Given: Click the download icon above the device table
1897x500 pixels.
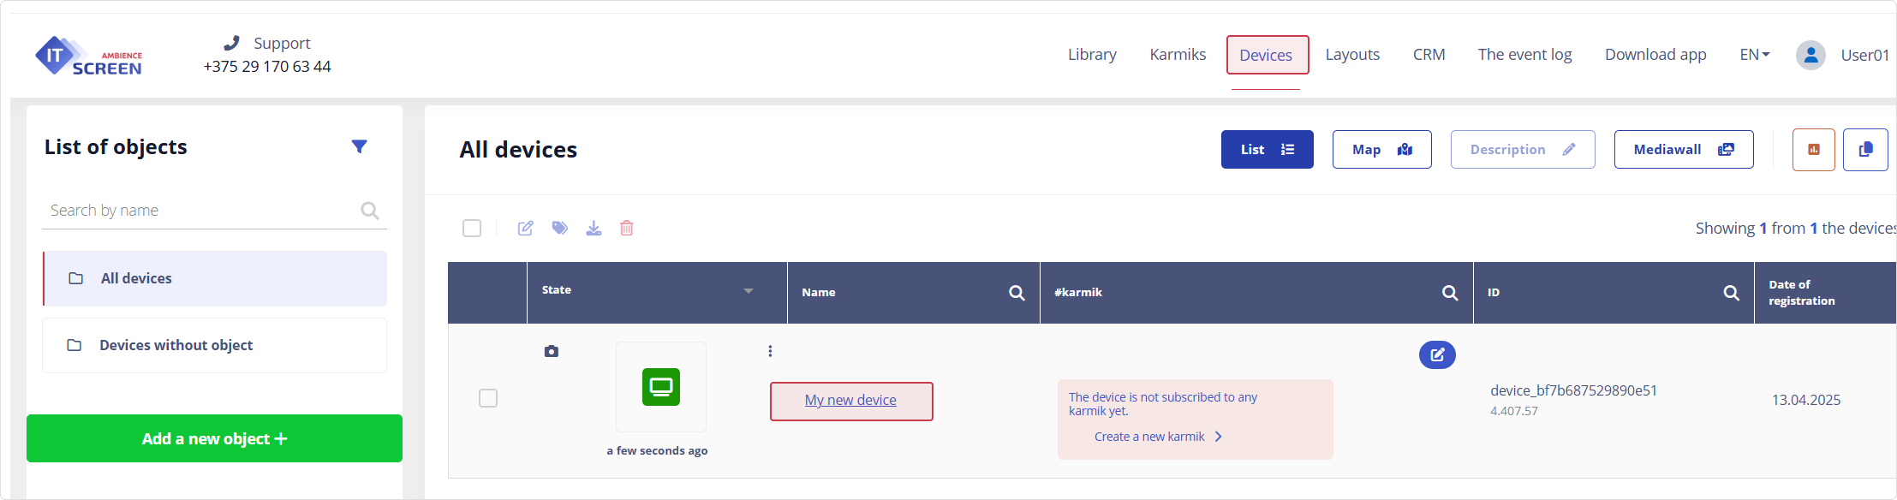Looking at the screenshot, I should [594, 228].
